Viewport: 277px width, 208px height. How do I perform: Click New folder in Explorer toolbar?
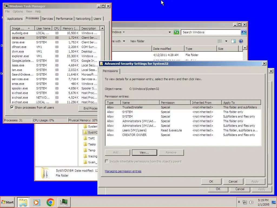coord(137,41)
